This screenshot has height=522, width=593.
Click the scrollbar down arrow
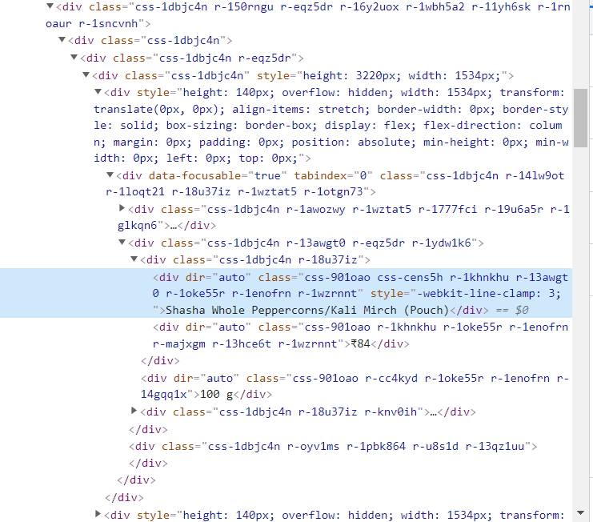(580, 513)
